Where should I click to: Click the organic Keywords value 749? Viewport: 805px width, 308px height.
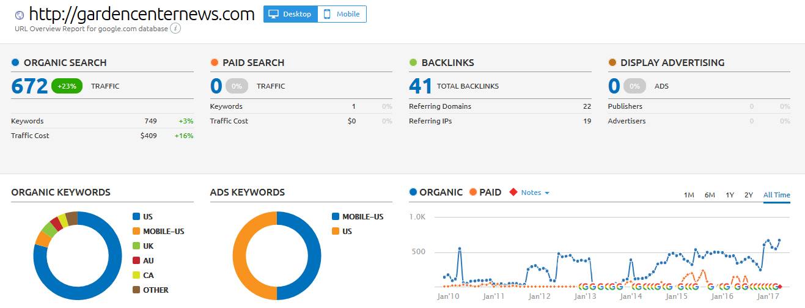[x=150, y=121]
